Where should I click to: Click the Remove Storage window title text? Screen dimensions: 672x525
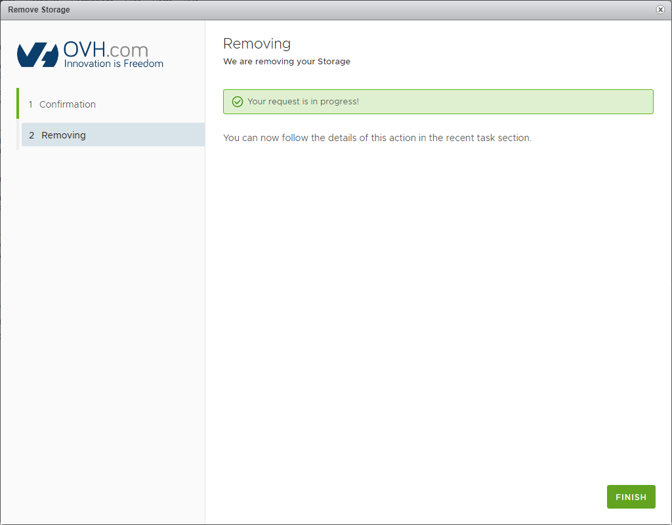[x=39, y=10]
